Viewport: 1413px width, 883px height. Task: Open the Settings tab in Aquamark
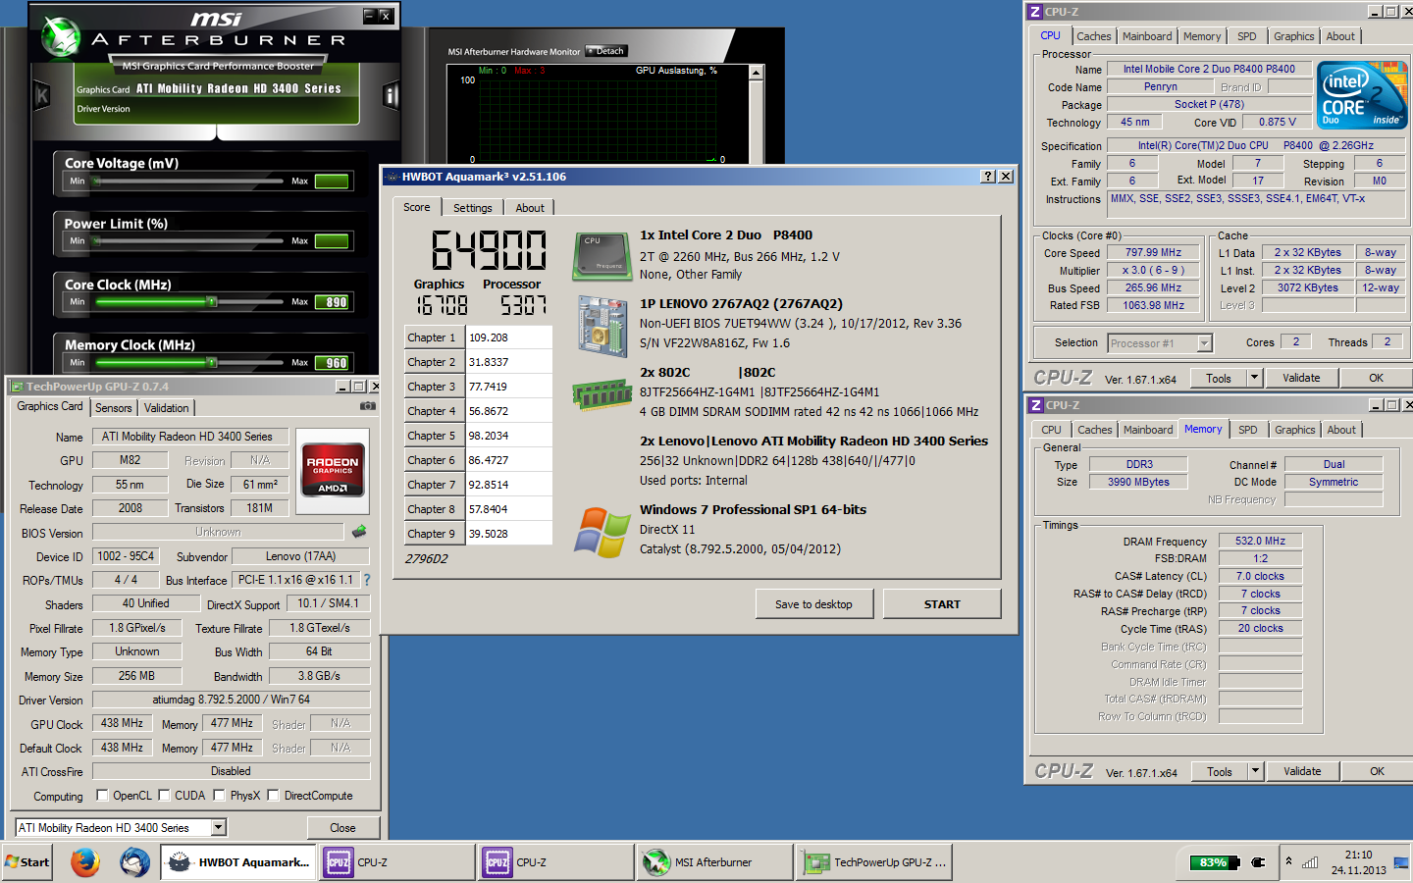coord(472,208)
